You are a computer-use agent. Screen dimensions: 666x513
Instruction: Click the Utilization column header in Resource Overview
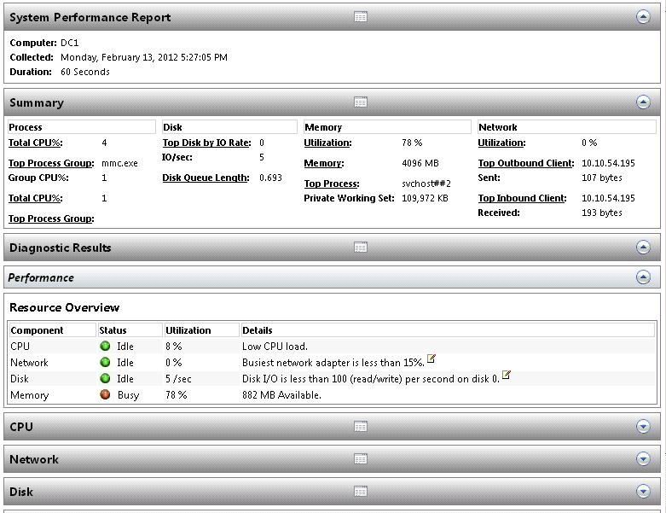(202, 330)
